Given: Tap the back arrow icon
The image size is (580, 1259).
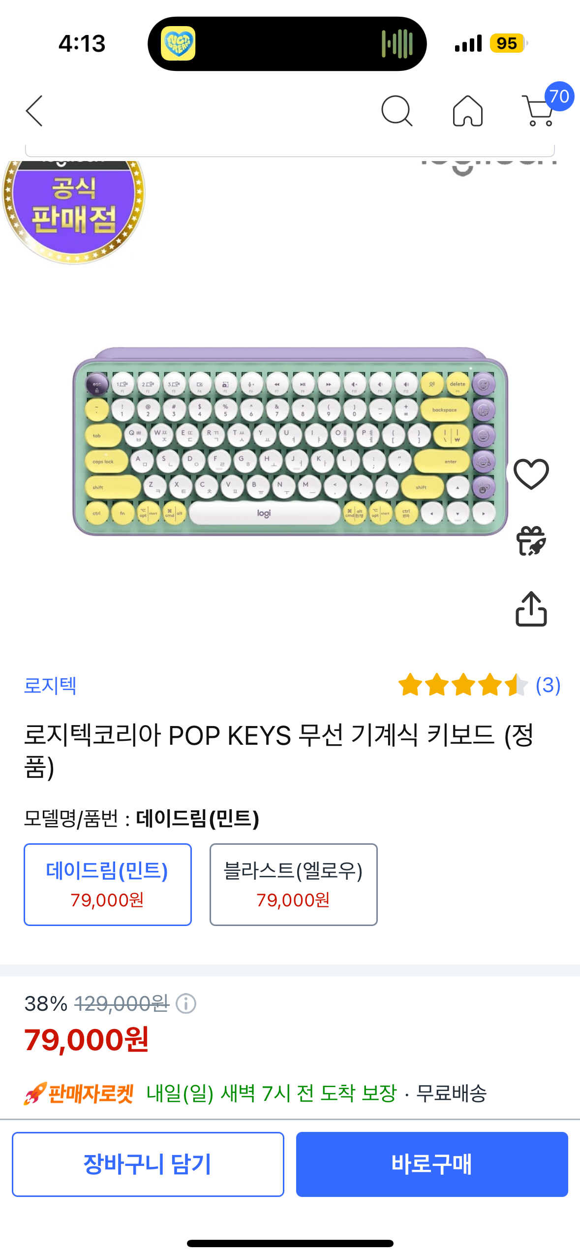Looking at the screenshot, I should pos(34,111).
